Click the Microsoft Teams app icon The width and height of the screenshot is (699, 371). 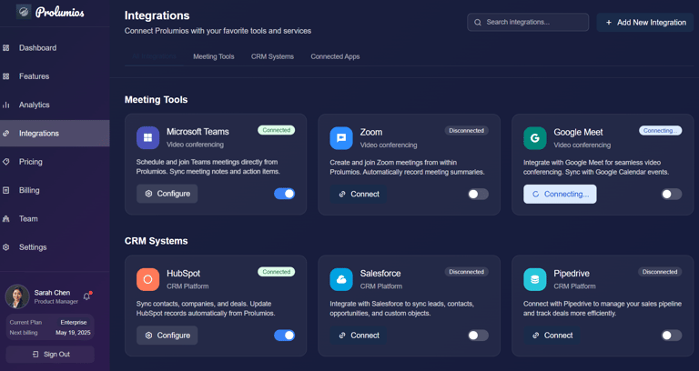tap(148, 137)
